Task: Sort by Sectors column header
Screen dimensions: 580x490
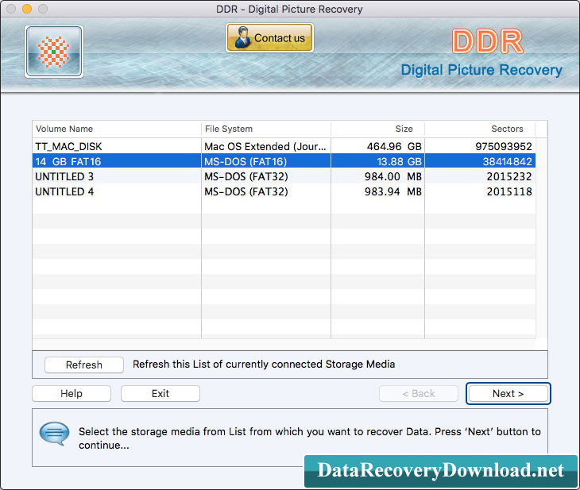Action: click(480, 129)
